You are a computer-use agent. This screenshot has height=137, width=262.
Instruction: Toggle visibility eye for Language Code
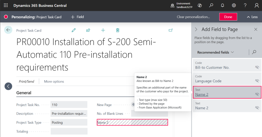pos(257,81)
